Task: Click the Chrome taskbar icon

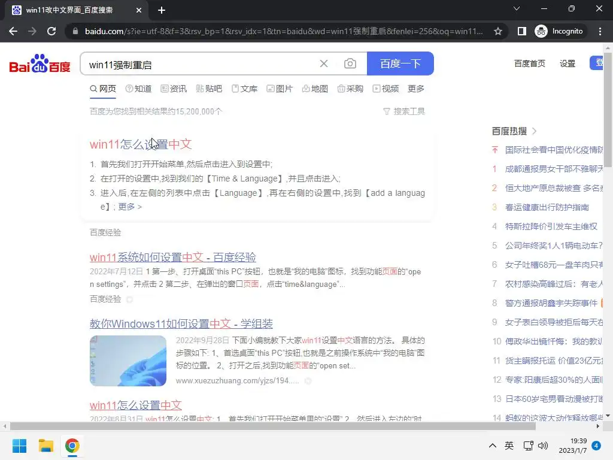Action: pos(72,446)
